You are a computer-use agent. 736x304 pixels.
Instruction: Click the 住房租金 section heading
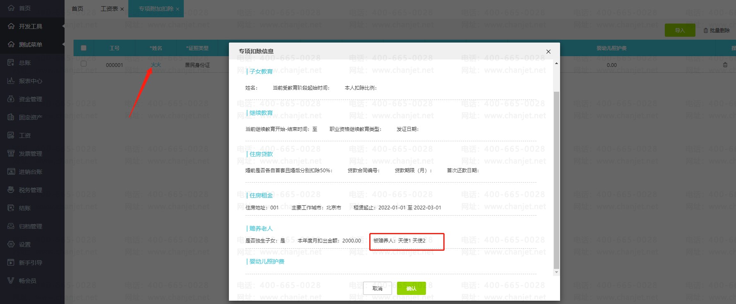[x=261, y=195]
